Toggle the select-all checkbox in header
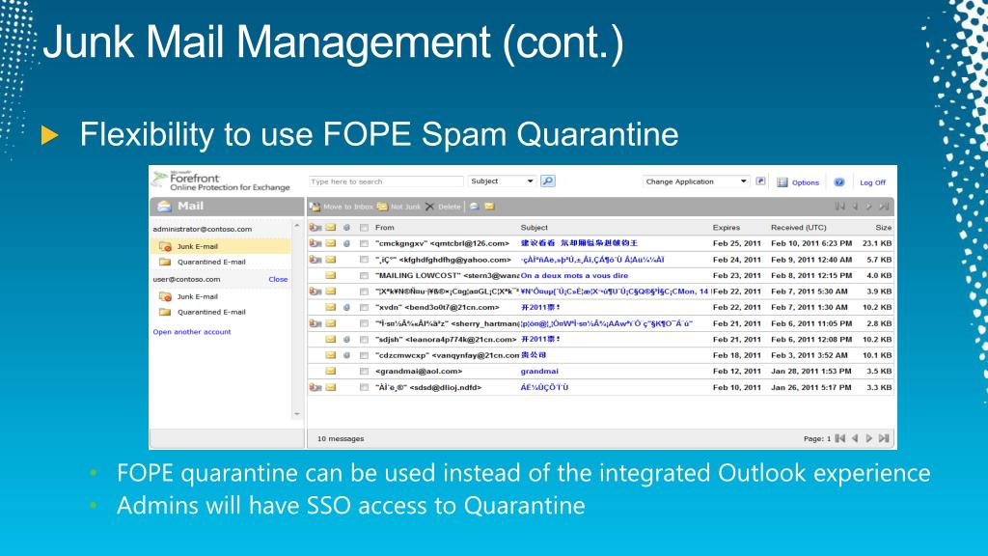 364,228
